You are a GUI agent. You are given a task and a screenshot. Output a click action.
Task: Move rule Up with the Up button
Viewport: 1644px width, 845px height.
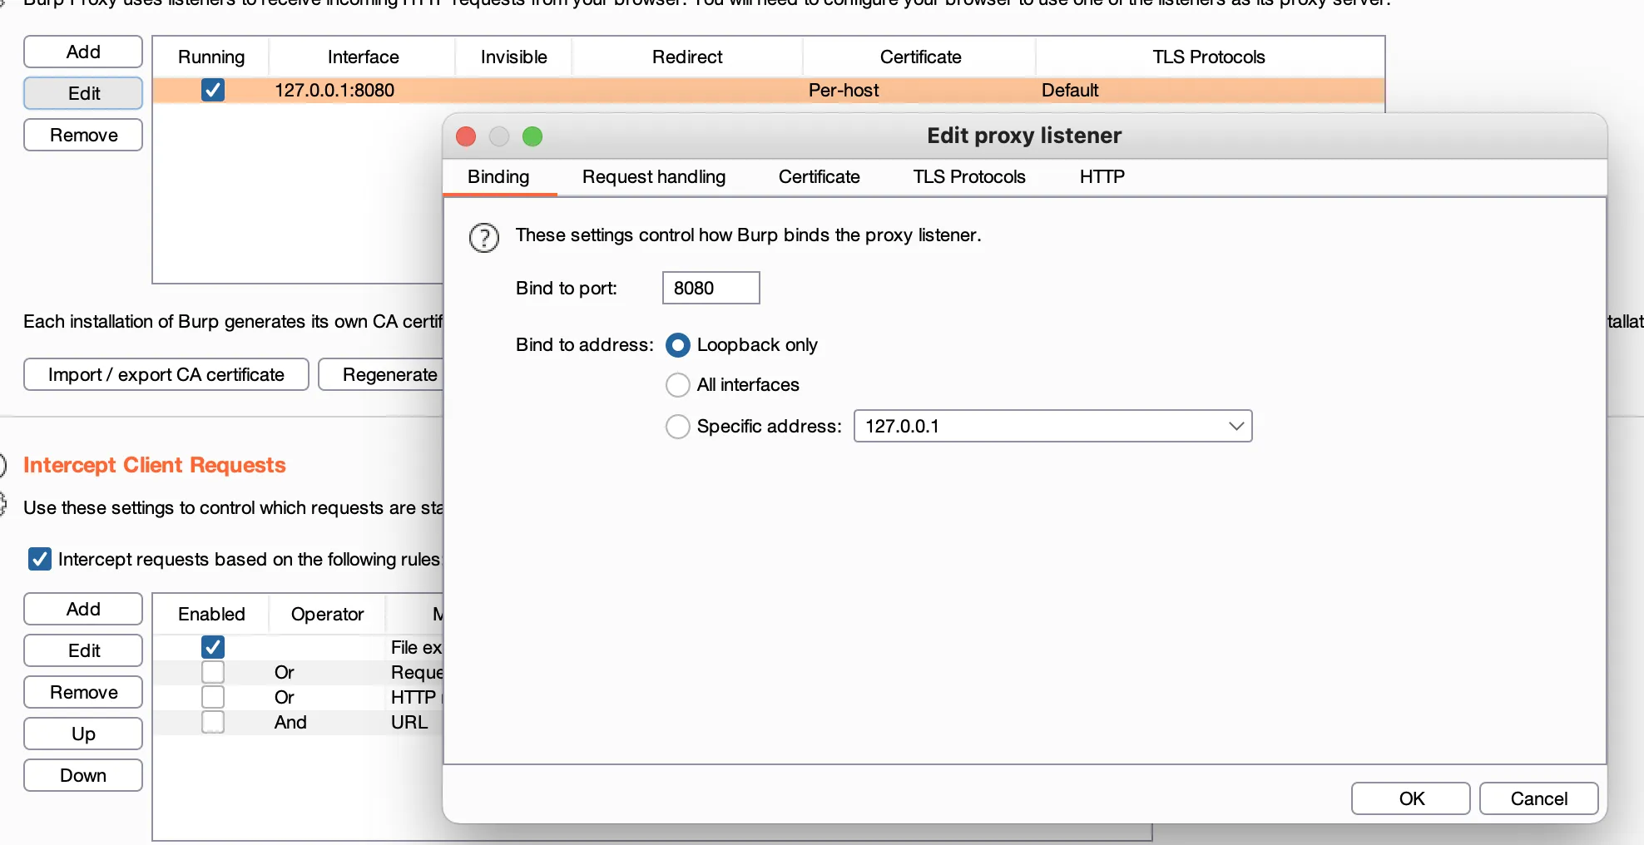pos(83,734)
